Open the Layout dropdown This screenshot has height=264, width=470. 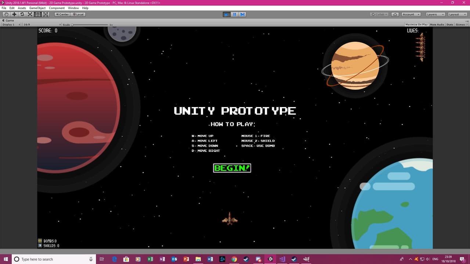(457, 14)
